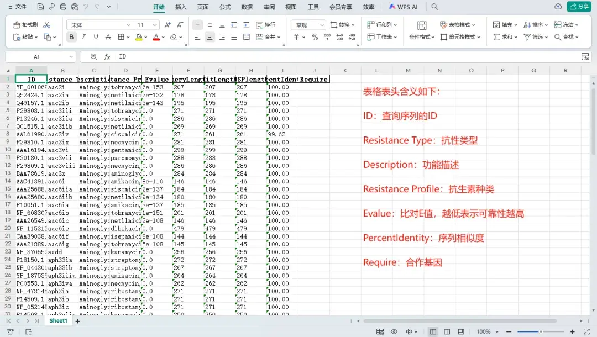The image size is (597, 337).
Task: Toggle italic formatting
Action: coord(83,37)
